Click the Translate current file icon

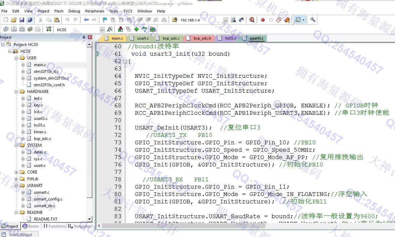click(6, 29)
